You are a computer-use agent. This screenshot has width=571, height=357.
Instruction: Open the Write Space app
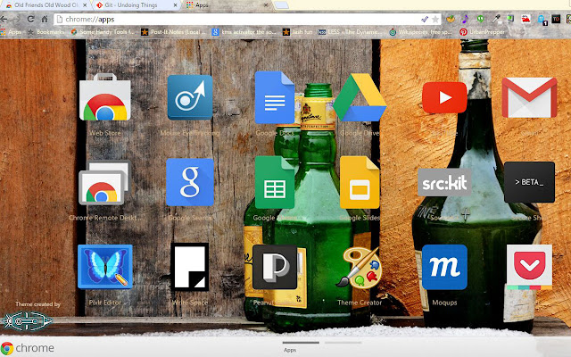(x=190, y=267)
